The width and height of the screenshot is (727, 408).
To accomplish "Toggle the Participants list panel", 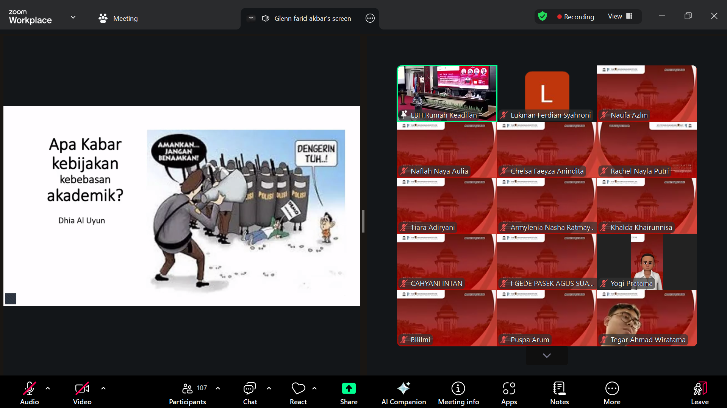I will (x=188, y=393).
